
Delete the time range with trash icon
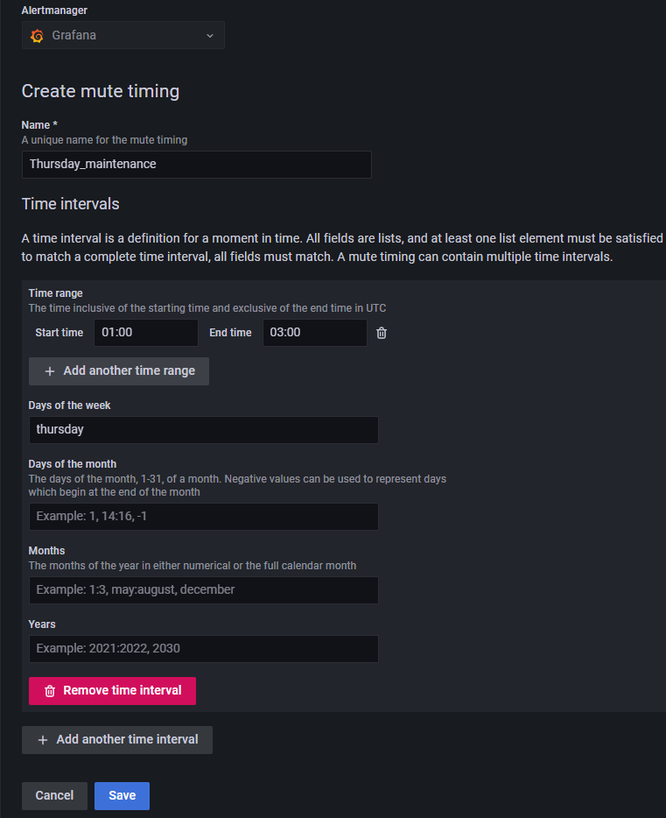click(382, 333)
